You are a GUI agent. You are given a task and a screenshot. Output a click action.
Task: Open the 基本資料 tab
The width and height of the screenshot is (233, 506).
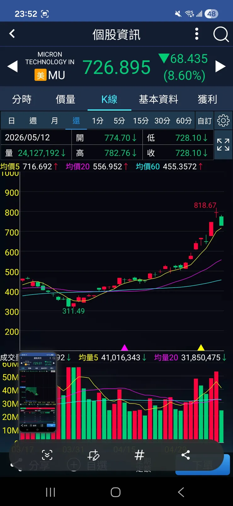[x=158, y=99]
